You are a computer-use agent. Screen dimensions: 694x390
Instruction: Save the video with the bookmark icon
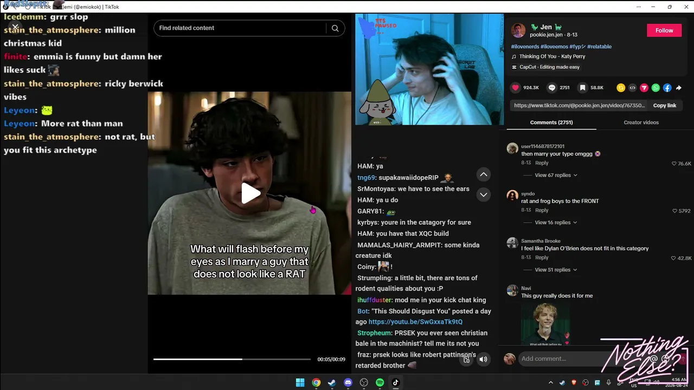(582, 88)
